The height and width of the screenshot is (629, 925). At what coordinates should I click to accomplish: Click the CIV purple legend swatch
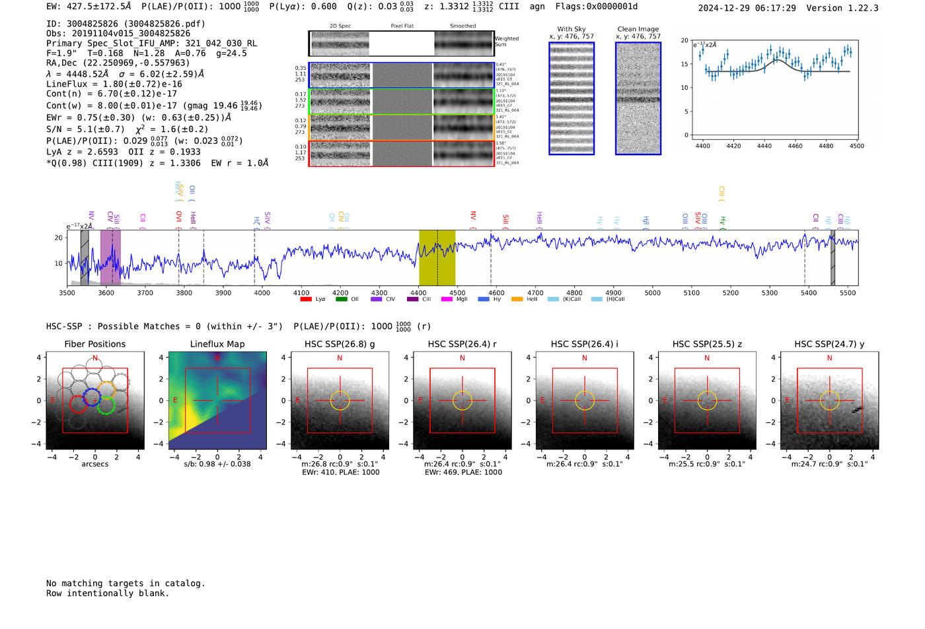pyautogui.click(x=377, y=299)
